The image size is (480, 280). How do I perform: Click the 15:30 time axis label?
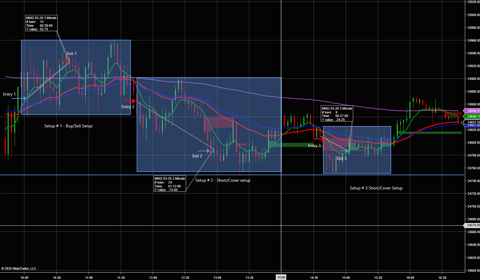pos(378,278)
